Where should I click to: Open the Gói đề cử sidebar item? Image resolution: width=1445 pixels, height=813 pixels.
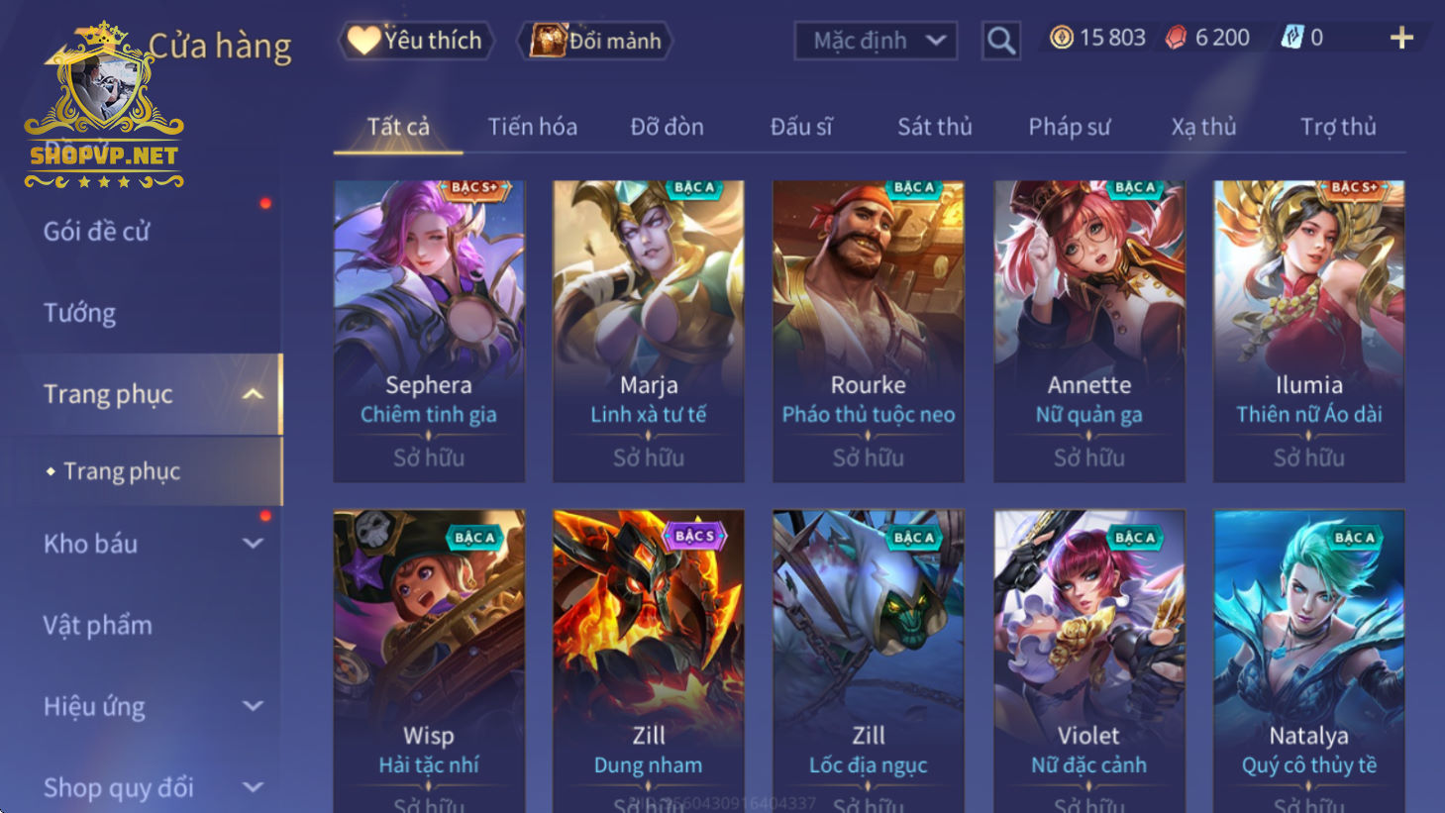96,232
